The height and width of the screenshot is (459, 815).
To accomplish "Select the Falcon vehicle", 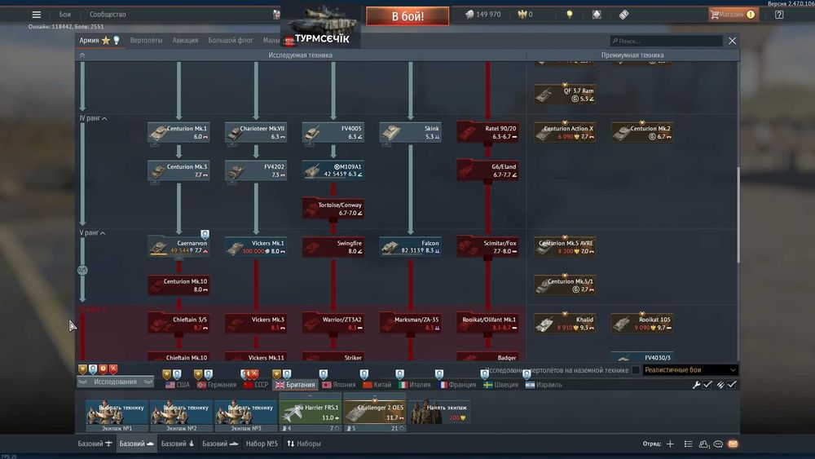I will click(x=411, y=247).
